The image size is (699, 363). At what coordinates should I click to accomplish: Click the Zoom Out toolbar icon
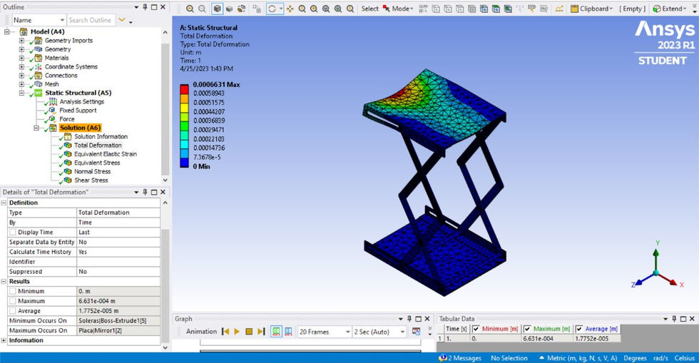tap(202, 9)
